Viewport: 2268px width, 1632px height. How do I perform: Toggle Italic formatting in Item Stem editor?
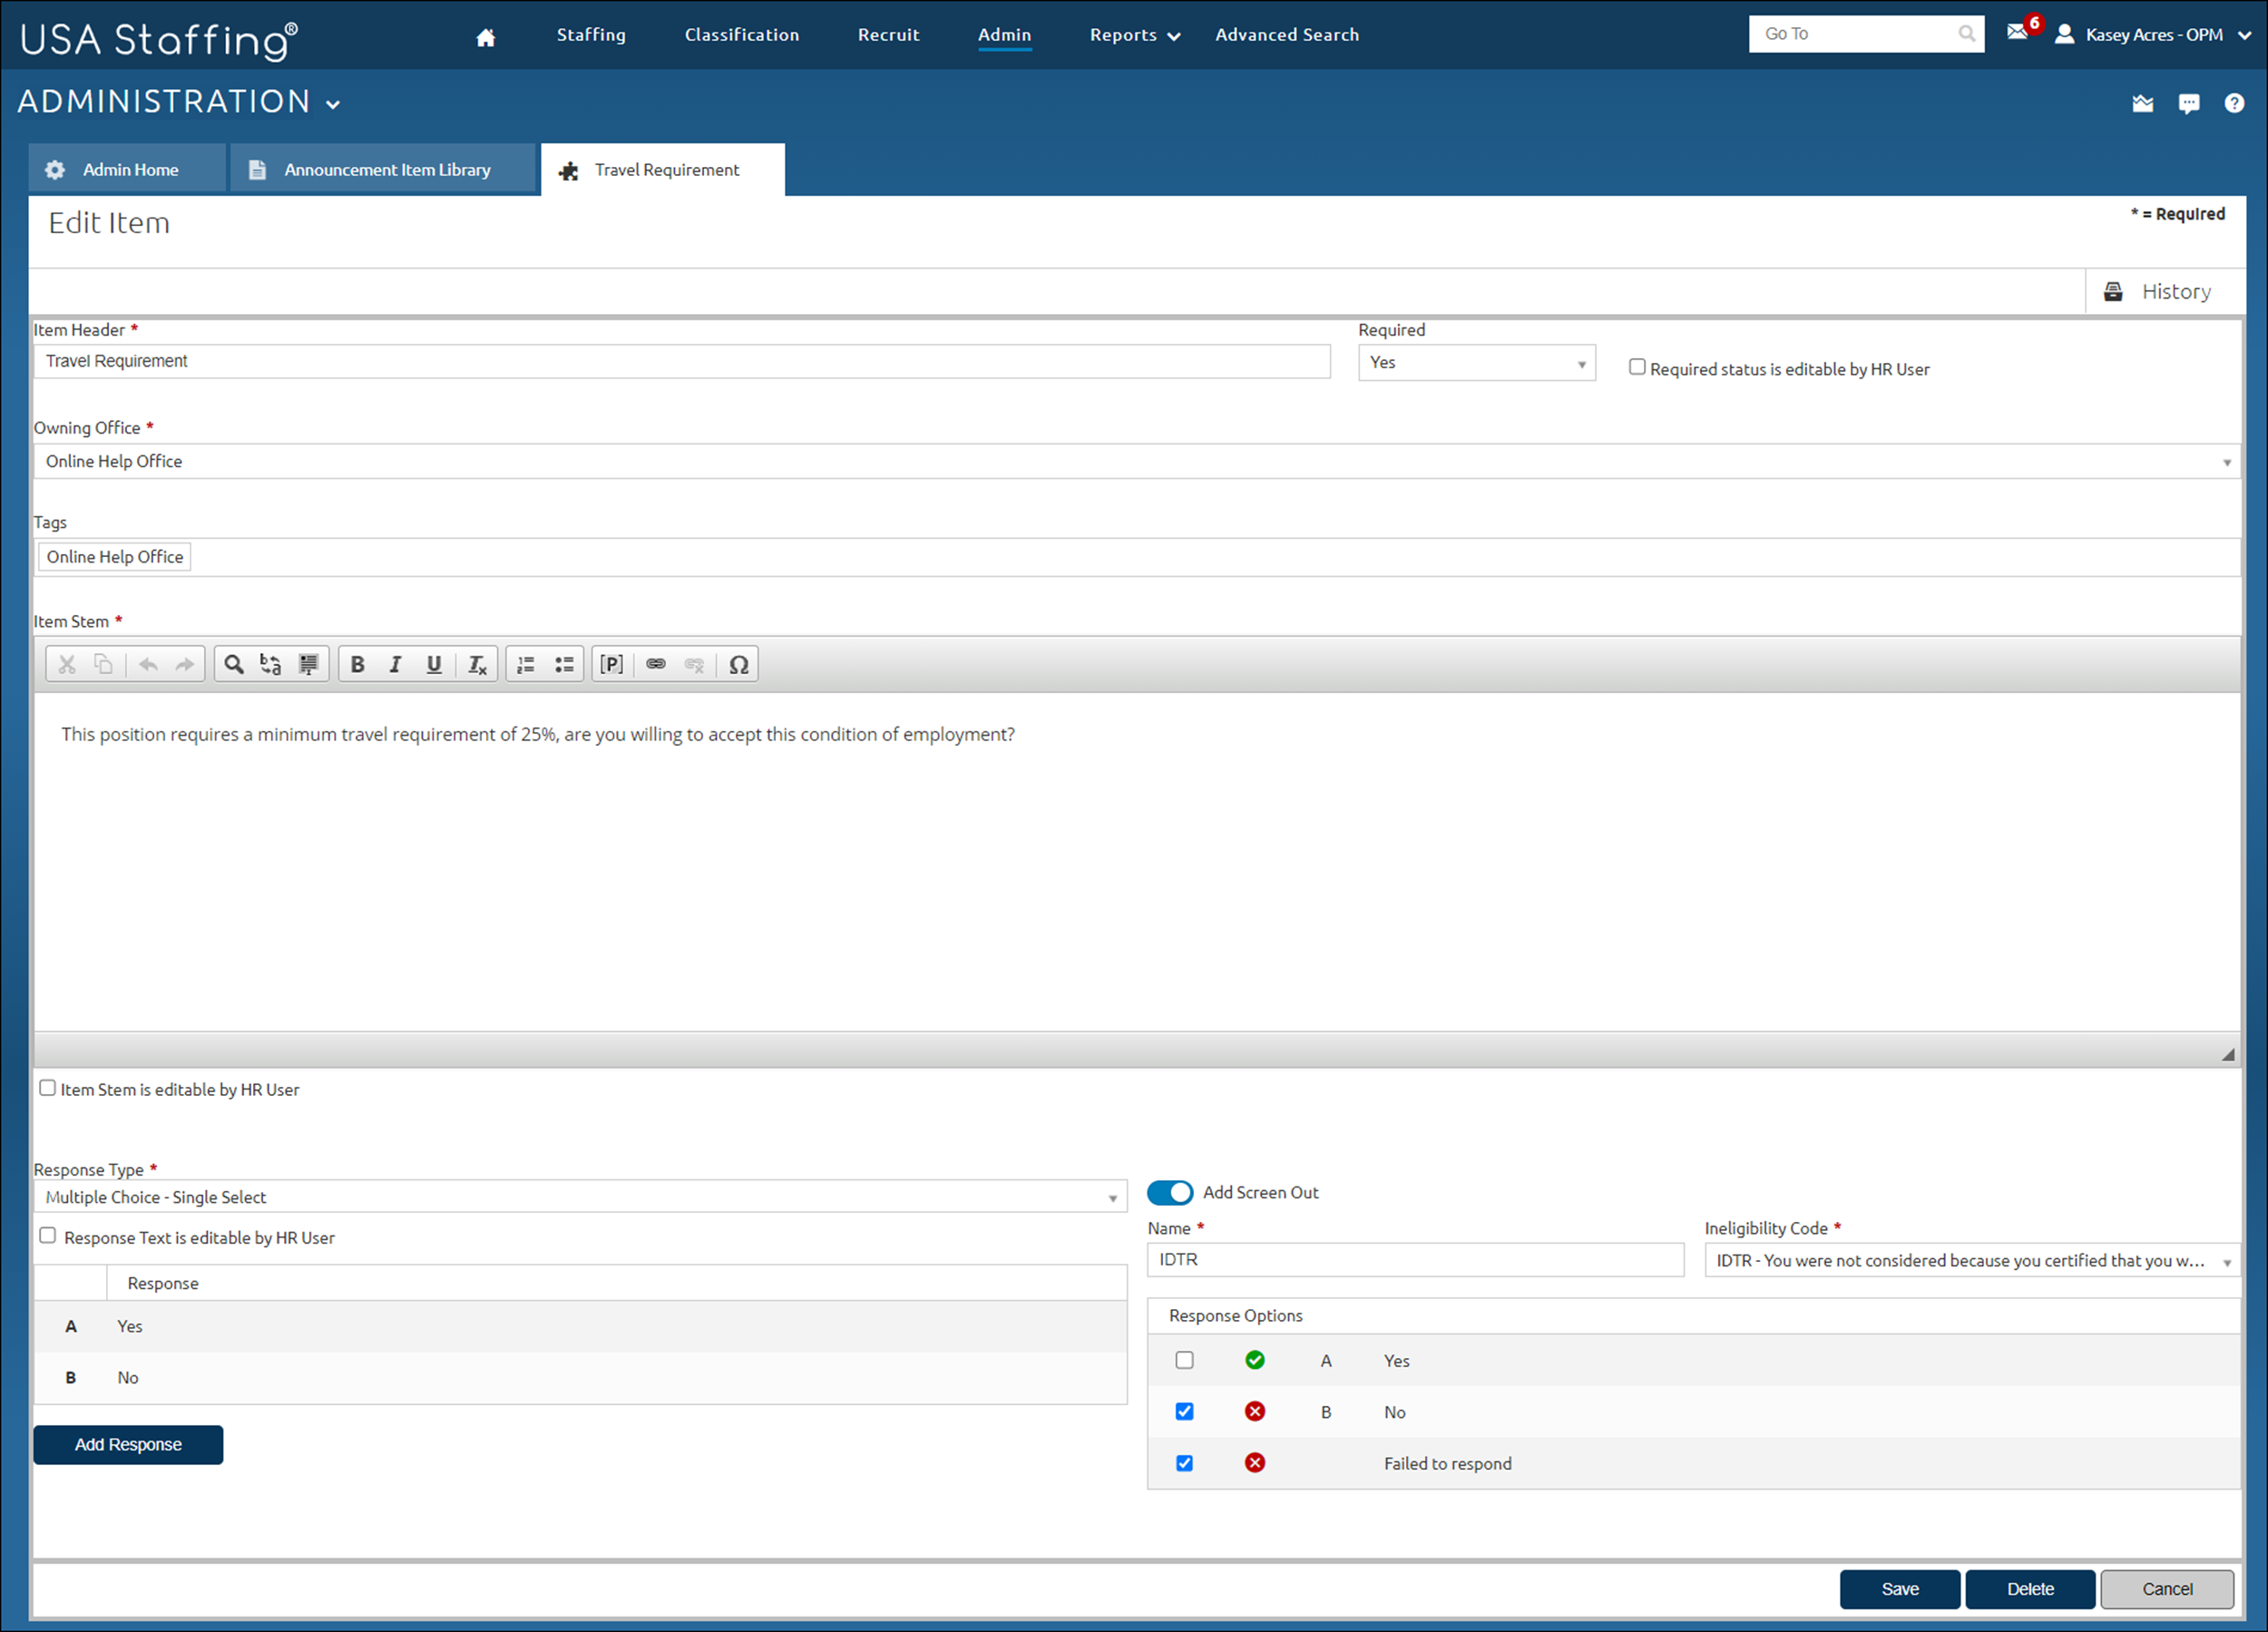395,664
